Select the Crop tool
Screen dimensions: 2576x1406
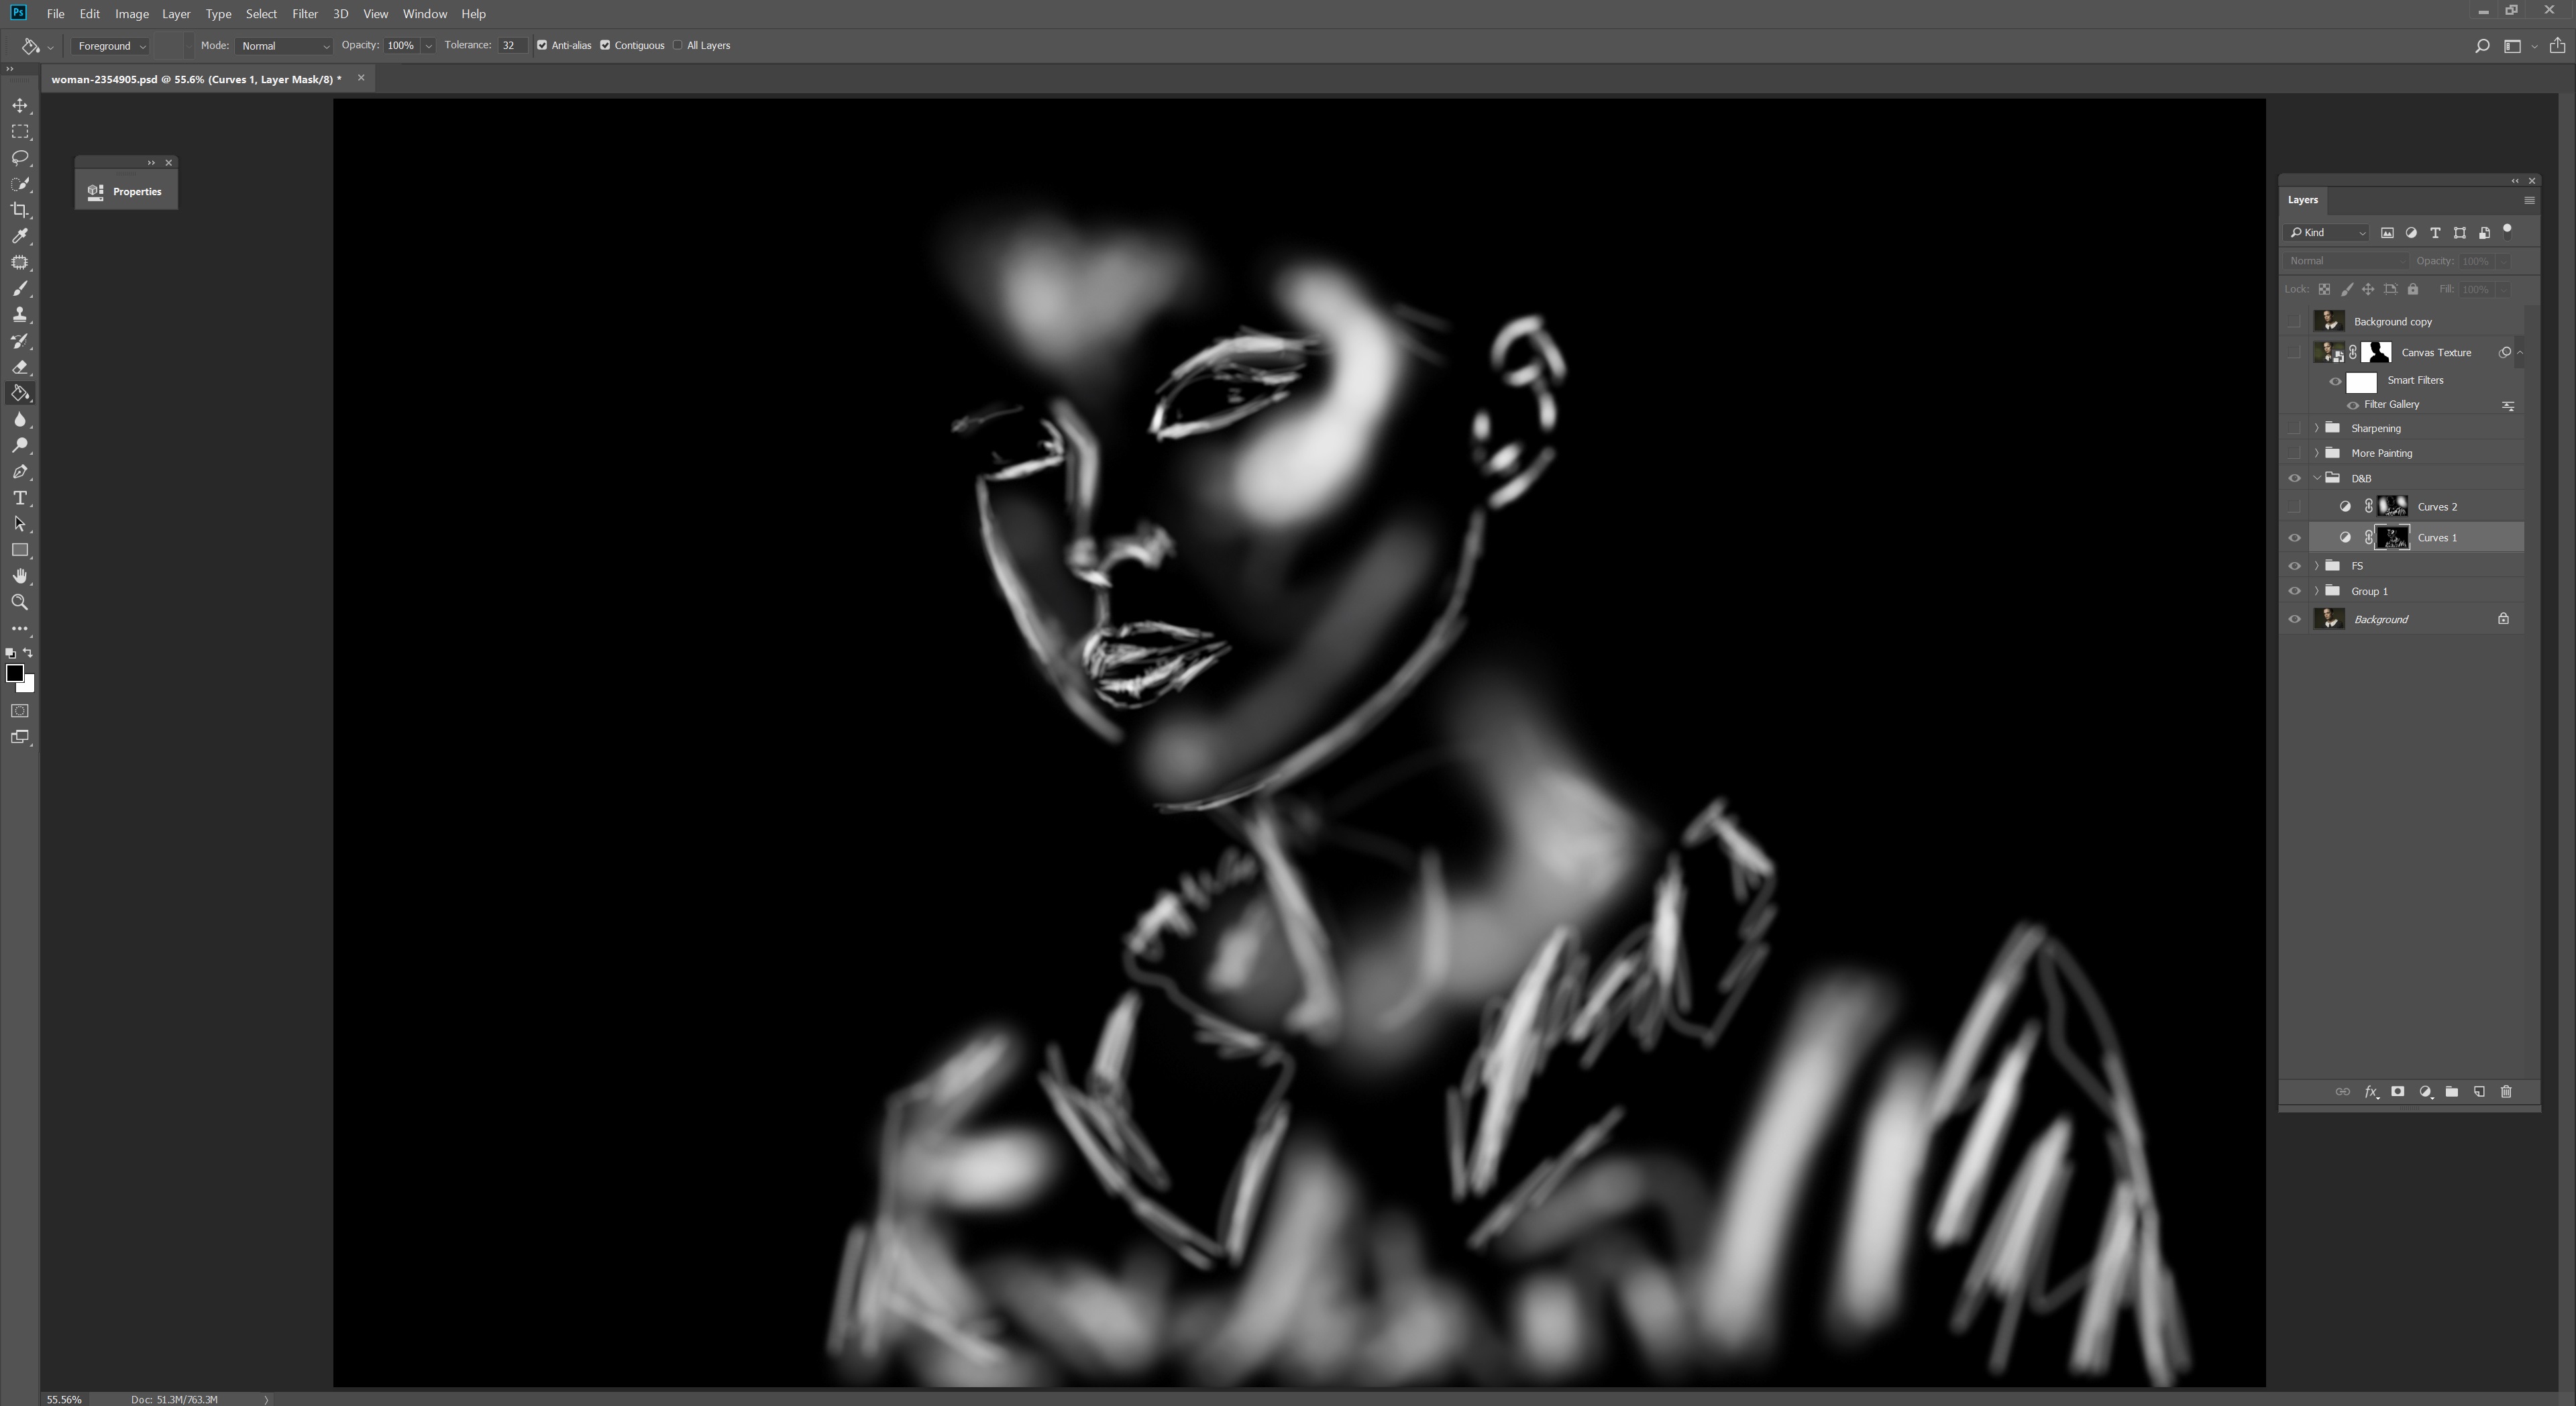[20, 210]
